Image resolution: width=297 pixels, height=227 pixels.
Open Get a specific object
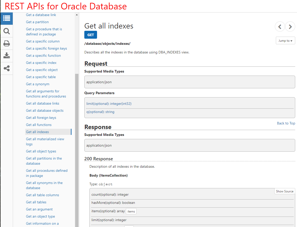(42, 70)
